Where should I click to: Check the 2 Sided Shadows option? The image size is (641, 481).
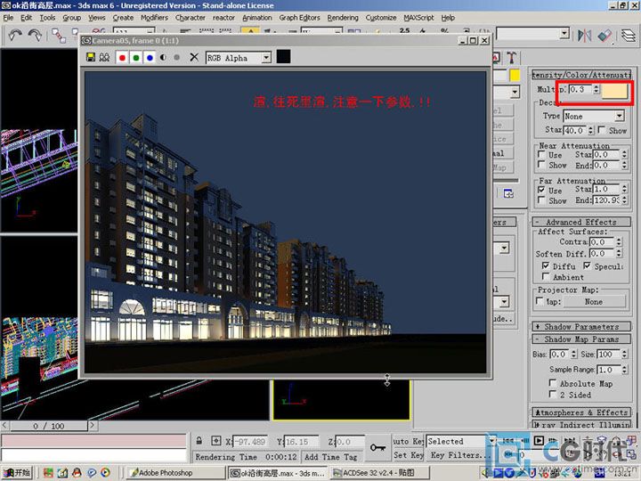click(x=552, y=394)
